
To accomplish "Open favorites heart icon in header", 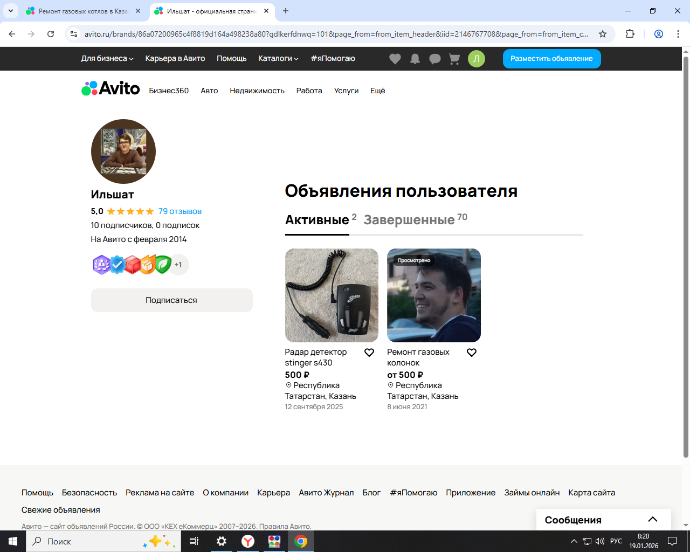I will pos(395,59).
